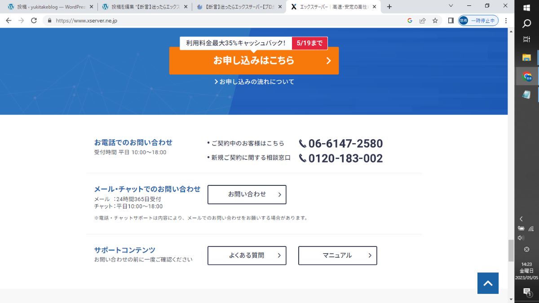Open a new tab with the plus button
This screenshot has height=303, width=539.
tap(389, 7)
